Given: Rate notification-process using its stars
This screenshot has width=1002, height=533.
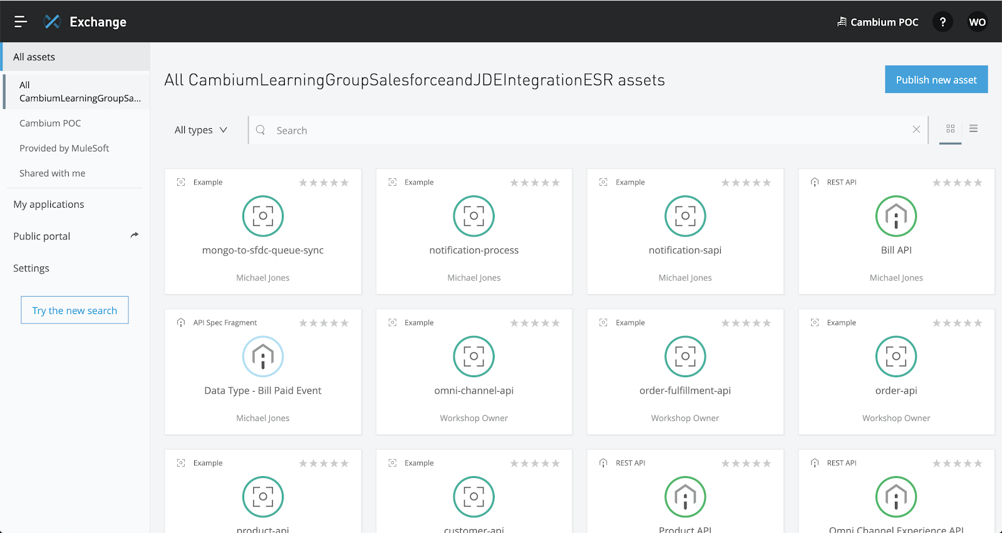Looking at the screenshot, I should click(x=534, y=183).
